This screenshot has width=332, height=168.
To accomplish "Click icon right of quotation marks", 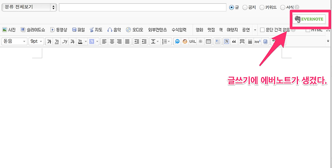I will click(242, 41).
